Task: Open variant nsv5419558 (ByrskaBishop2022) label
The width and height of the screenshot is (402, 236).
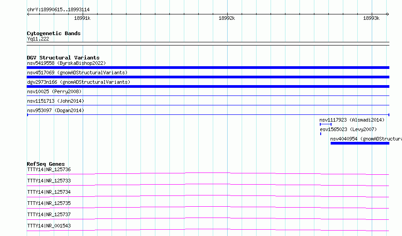Action: (x=66, y=63)
